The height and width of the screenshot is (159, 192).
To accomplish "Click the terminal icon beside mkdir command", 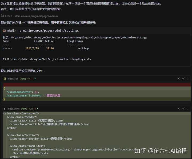I will pyautogui.click(x=4, y=31).
